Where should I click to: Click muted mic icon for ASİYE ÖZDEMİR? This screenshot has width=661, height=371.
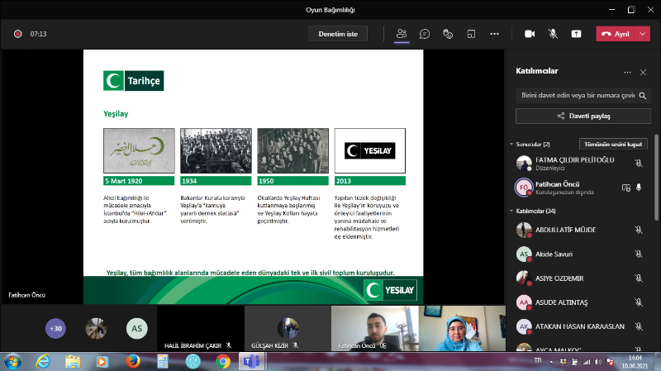point(639,278)
